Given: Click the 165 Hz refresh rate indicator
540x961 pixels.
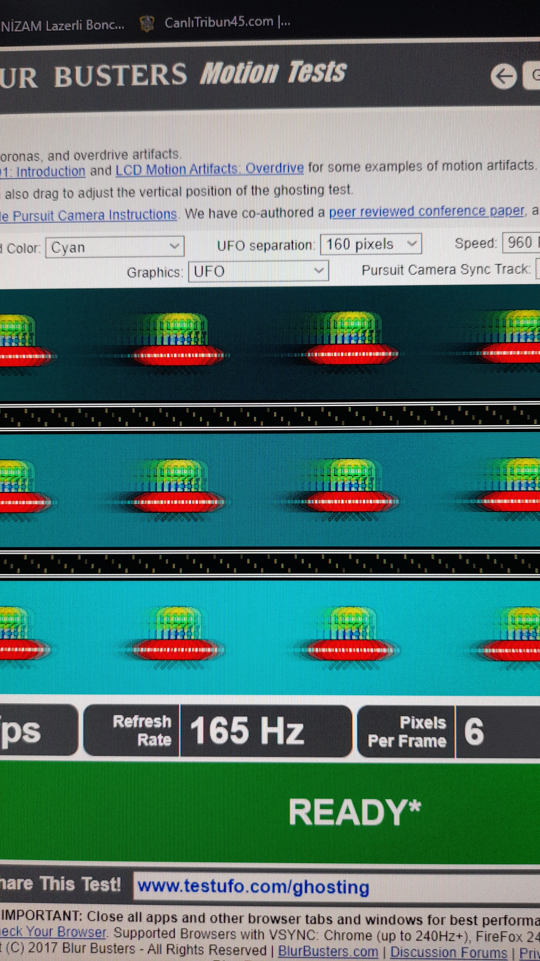Looking at the screenshot, I should [247, 731].
